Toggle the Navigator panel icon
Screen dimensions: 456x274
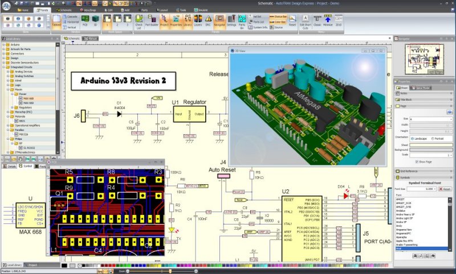[x=219, y=21]
